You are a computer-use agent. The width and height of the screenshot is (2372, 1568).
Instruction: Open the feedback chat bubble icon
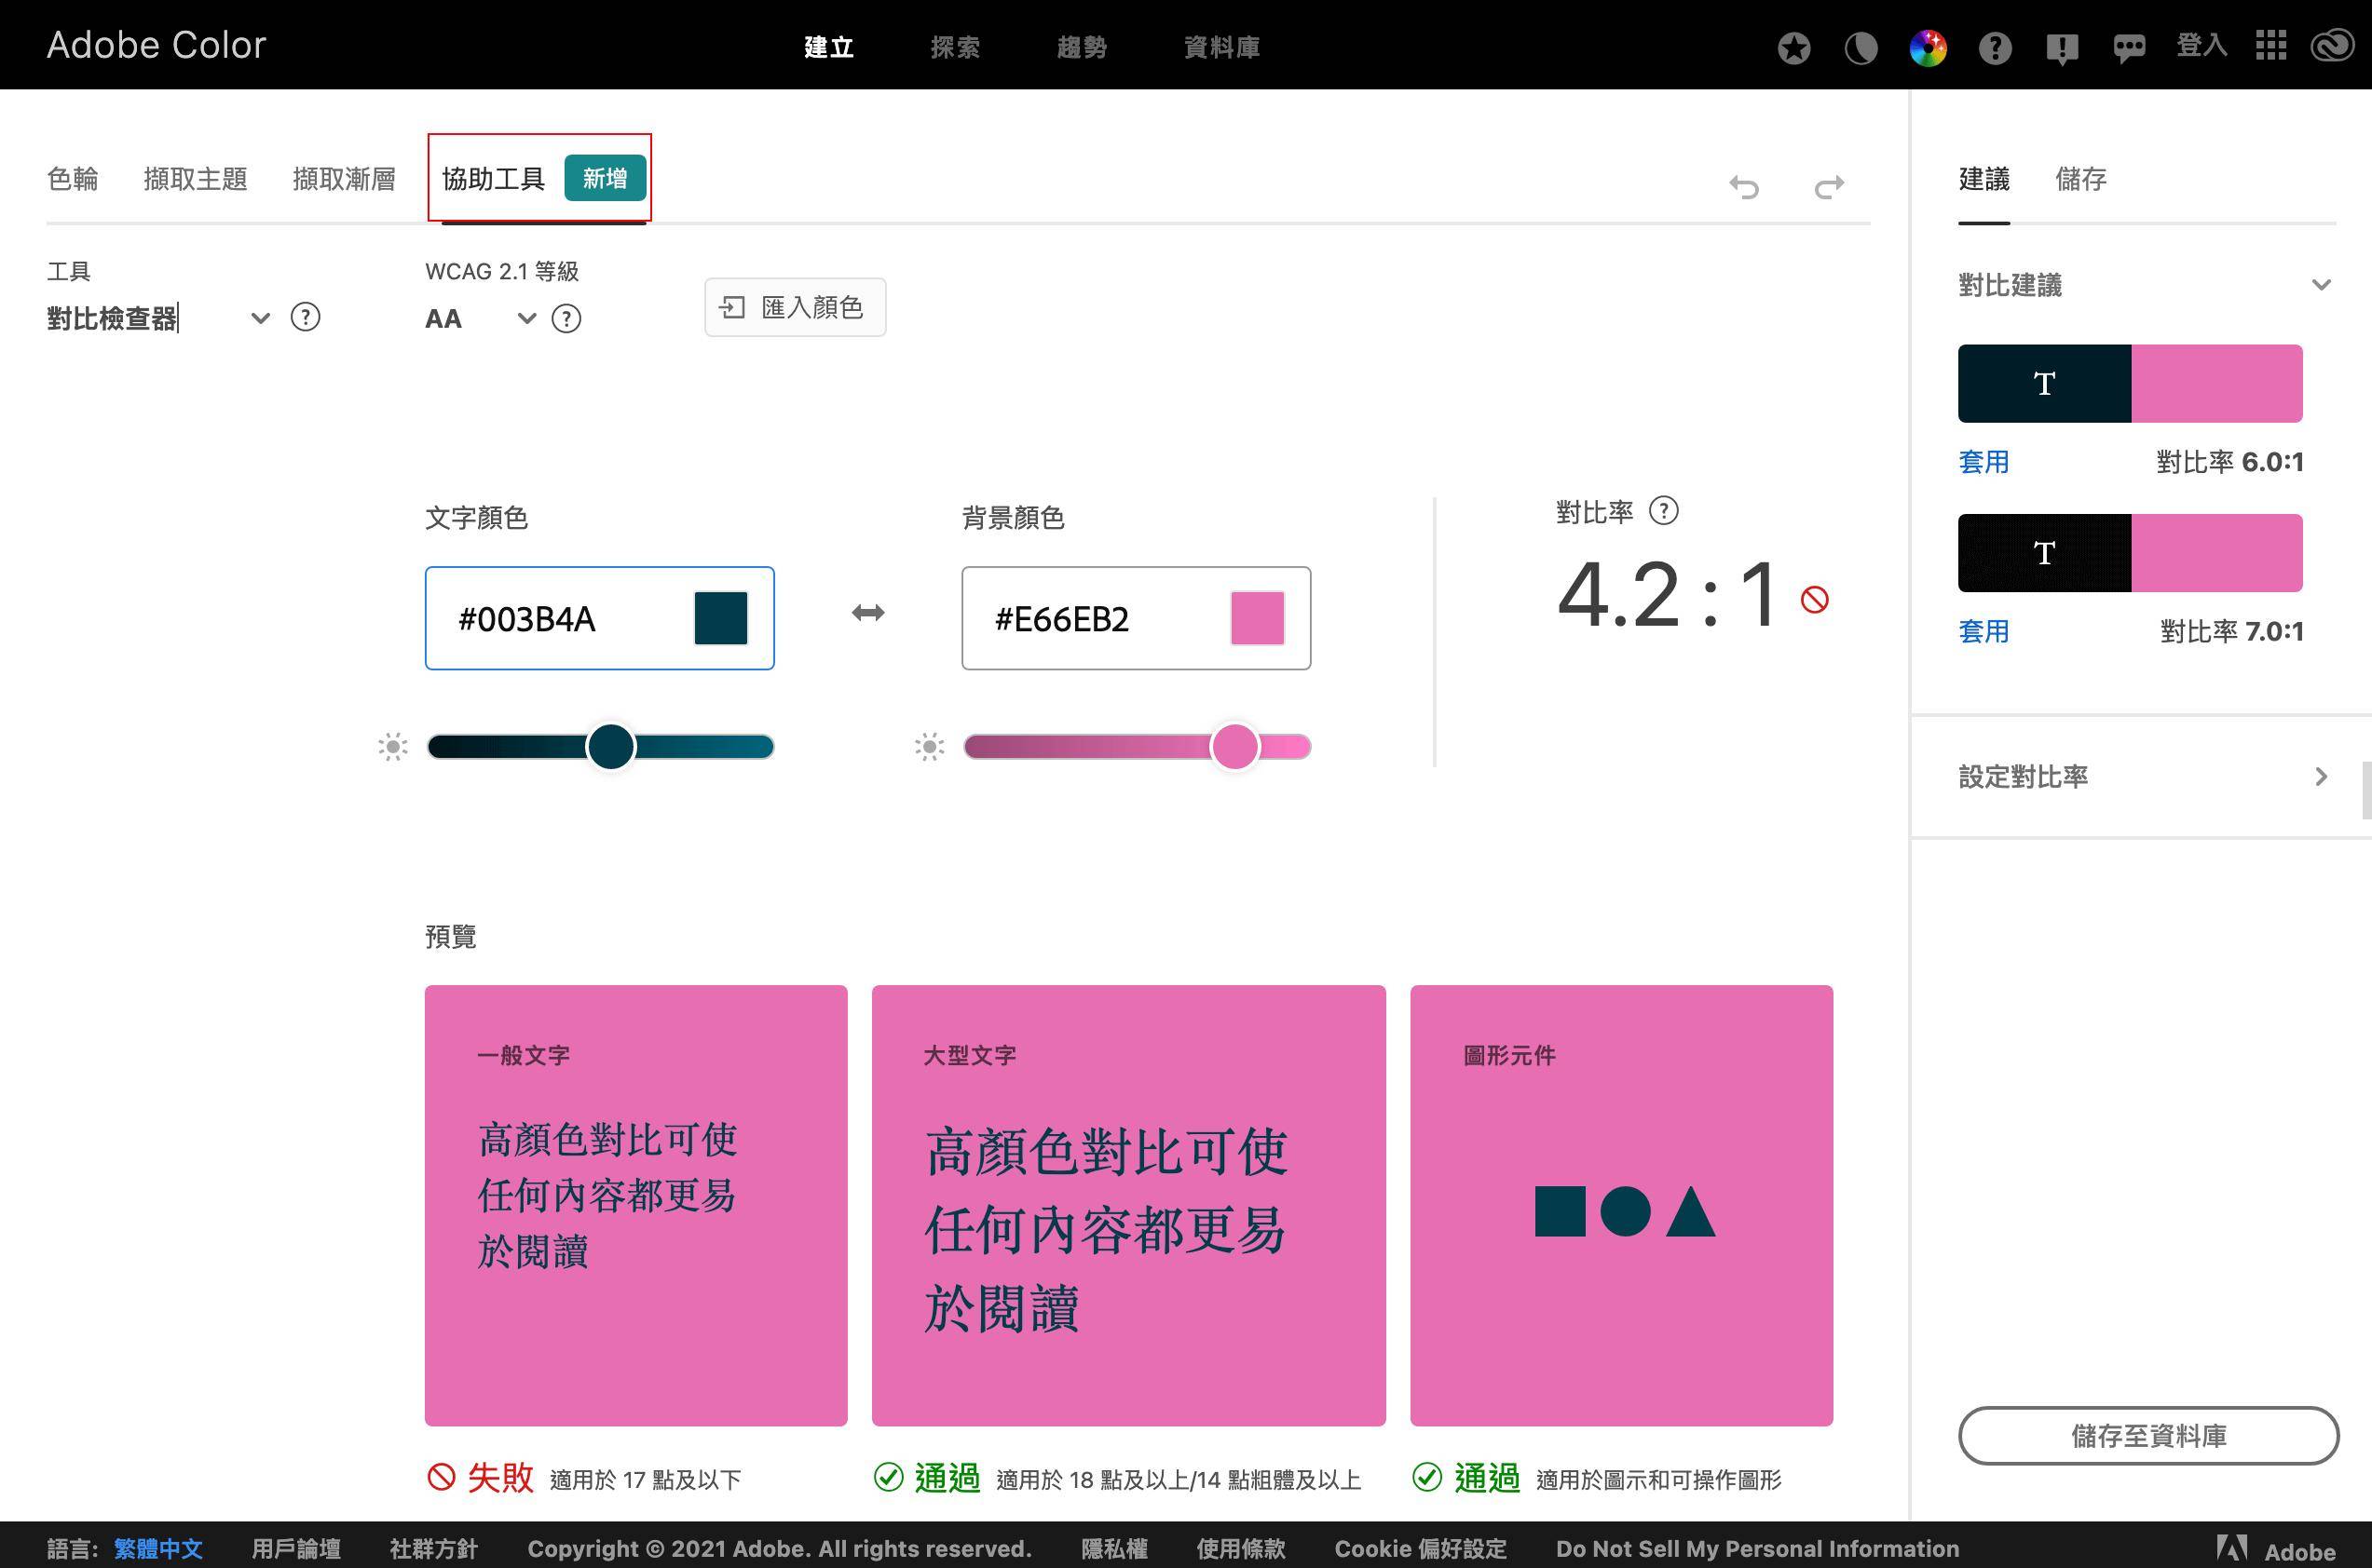[2130, 47]
